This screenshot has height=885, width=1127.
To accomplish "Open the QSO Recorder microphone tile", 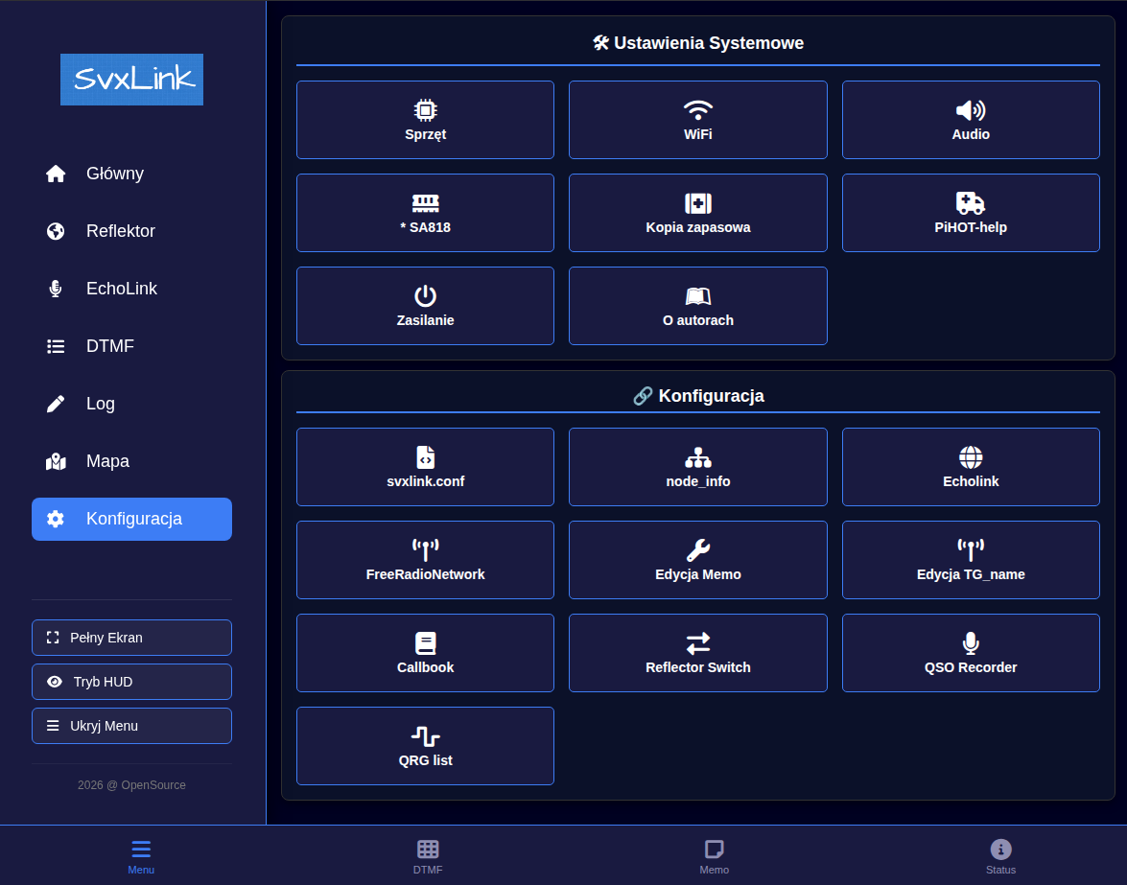I will (970, 653).
